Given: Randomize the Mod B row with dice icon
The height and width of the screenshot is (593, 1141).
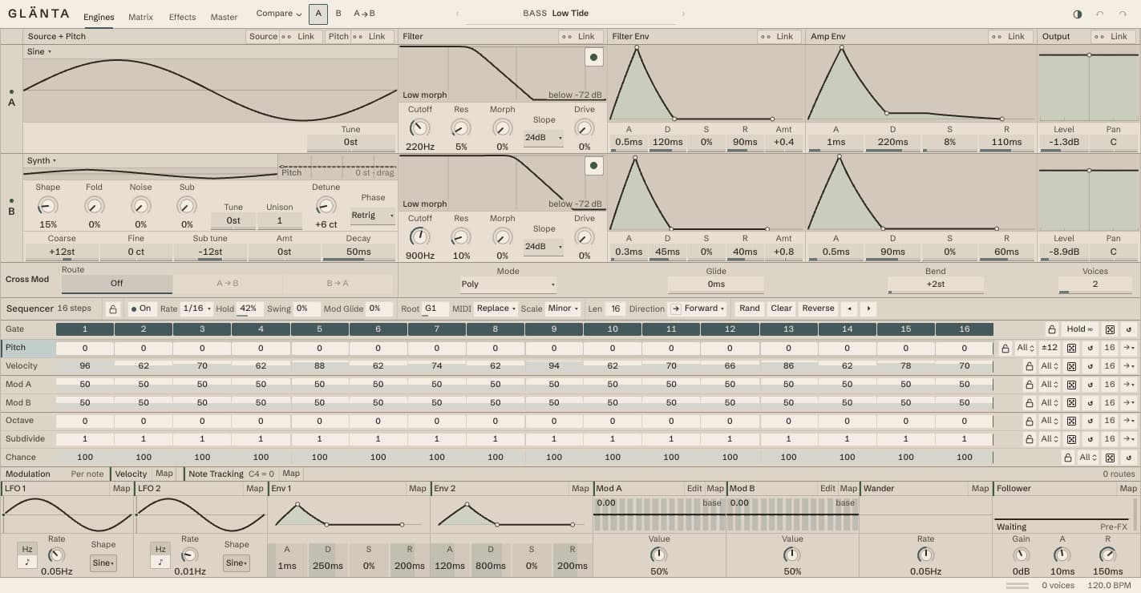Looking at the screenshot, I should pos(1070,402).
